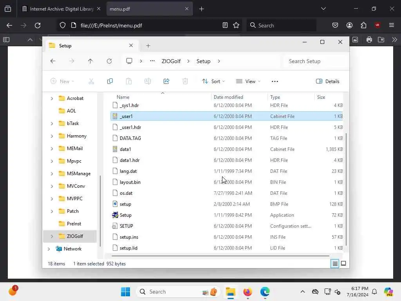Select the menu.pdf tab
This screenshot has width=401, height=301.
tap(149, 9)
